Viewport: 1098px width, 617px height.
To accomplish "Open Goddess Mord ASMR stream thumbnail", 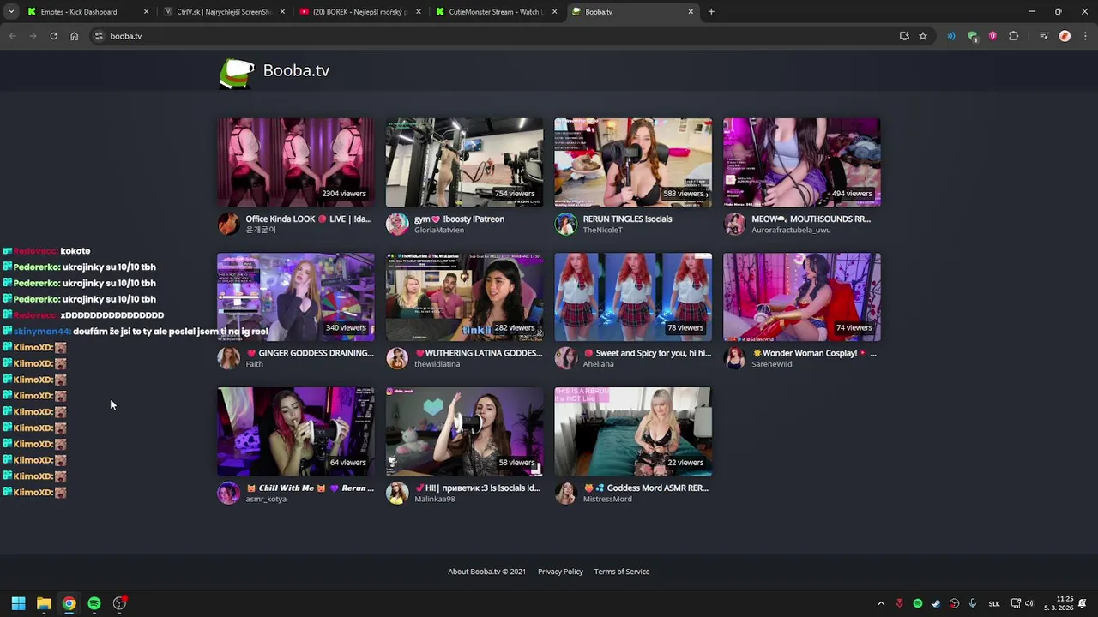I will [x=633, y=431].
